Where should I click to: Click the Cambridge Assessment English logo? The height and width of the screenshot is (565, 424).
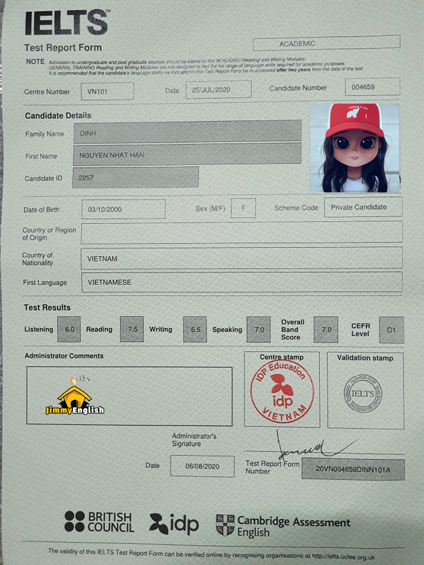pos(283,526)
